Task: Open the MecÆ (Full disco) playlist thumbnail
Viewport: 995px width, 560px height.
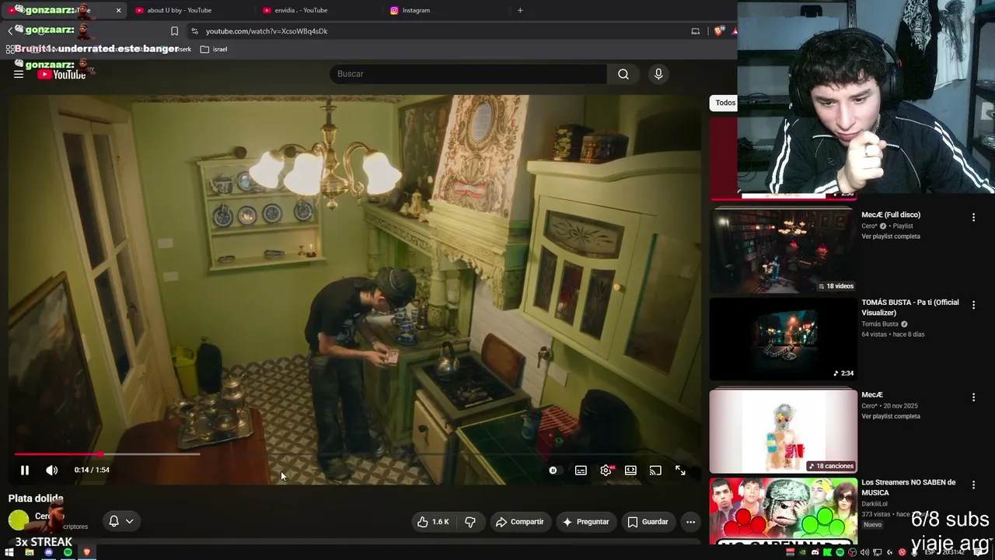Action: [x=783, y=250]
